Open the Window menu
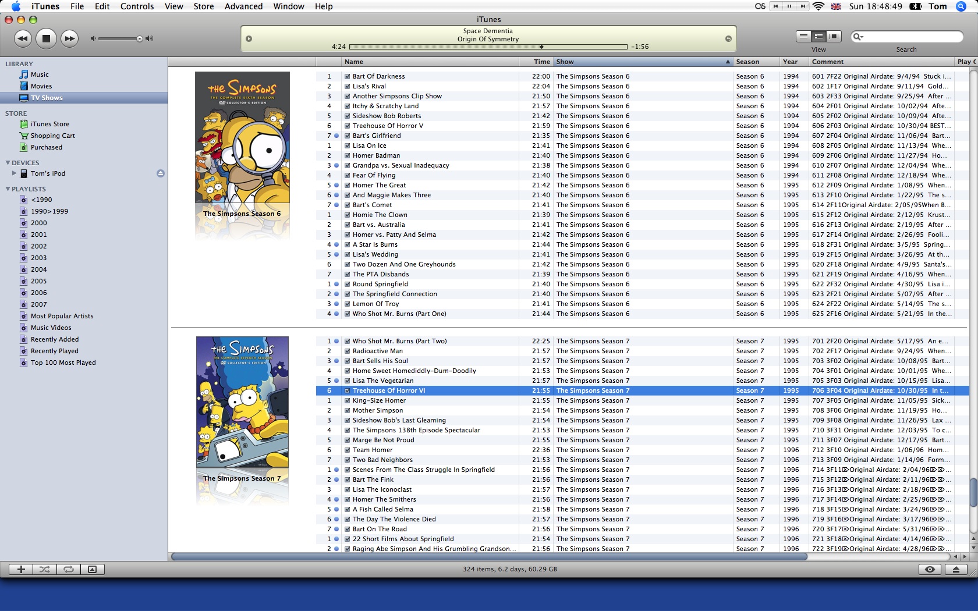 tap(289, 6)
